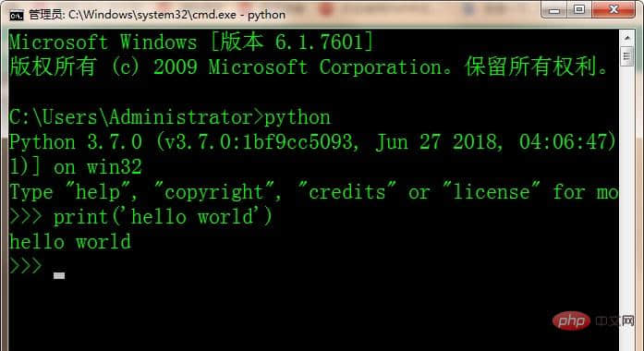Click the empty scrollbar track below thumb
644x351 pixels.
coord(626,205)
